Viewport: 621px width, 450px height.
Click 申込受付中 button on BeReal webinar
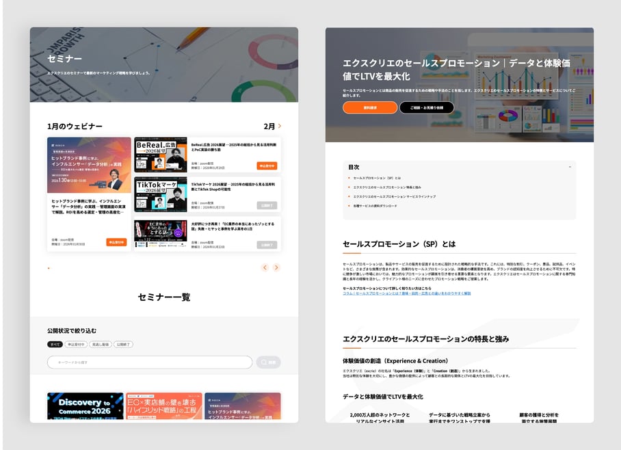[x=267, y=166]
